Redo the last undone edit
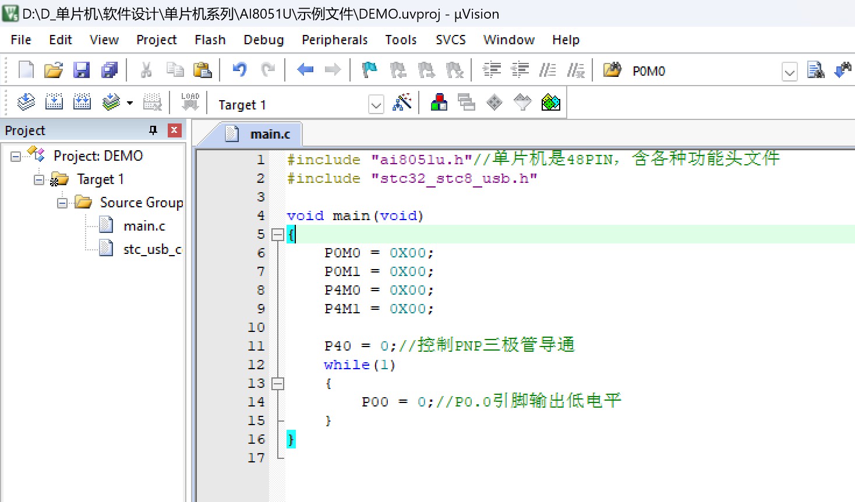Image resolution: width=855 pixels, height=502 pixels. click(268, 70)
